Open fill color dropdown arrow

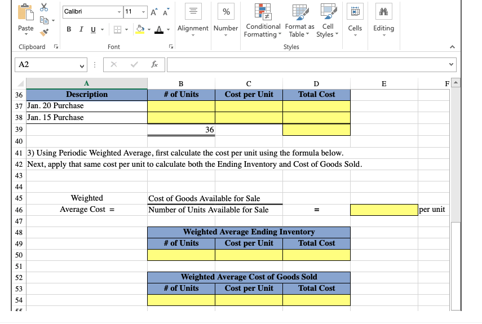[149, 30]
